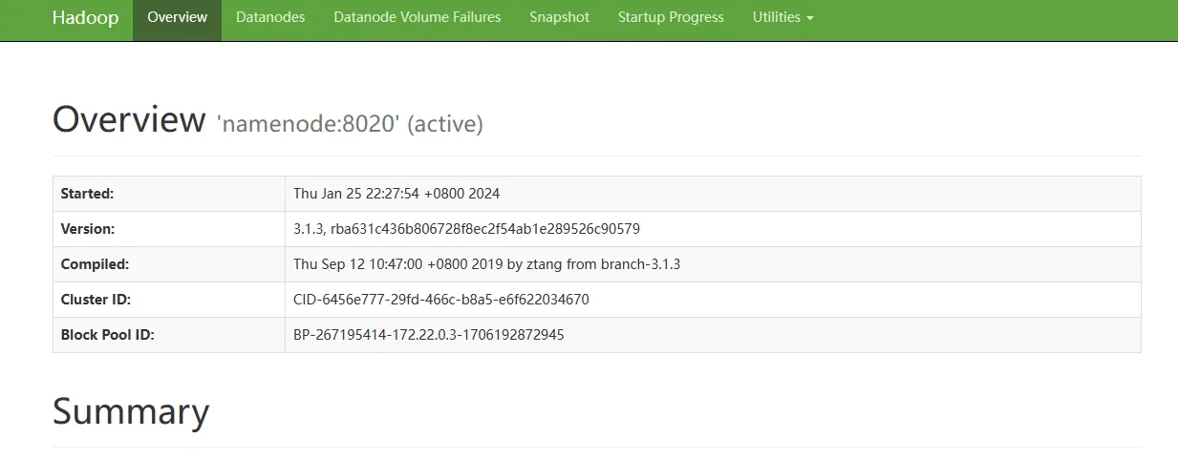Select the Started timestamp value
Image resolution: width=1178 pixels, height=459 pixels.
pyautogui.click(x=396, y=194)
